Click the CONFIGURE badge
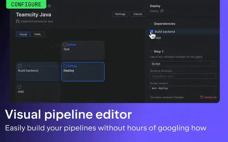 coord(26,4)
